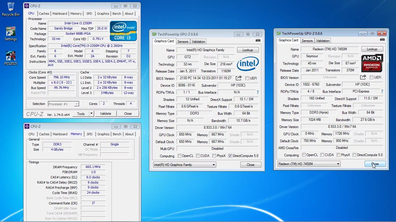Click the GPU-Z title icon in Radeon window
Screen dimensions: 396x222
279,33
